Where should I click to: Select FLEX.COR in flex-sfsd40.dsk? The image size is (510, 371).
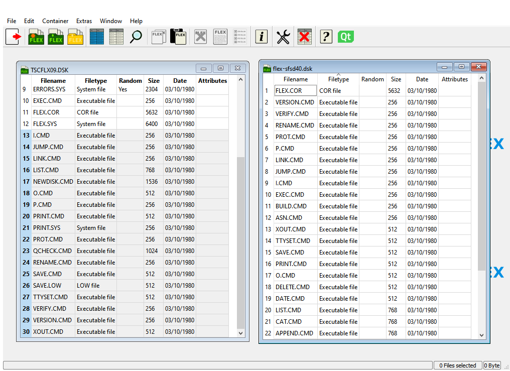[x=295, y=91]
